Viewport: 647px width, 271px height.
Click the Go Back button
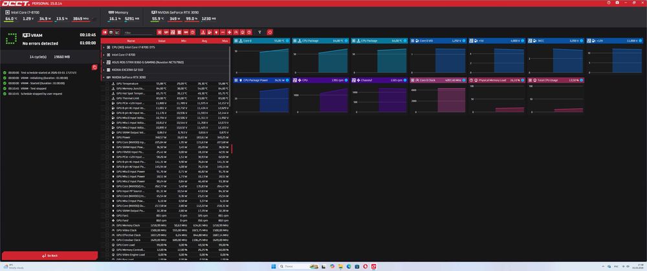[50, 255]
